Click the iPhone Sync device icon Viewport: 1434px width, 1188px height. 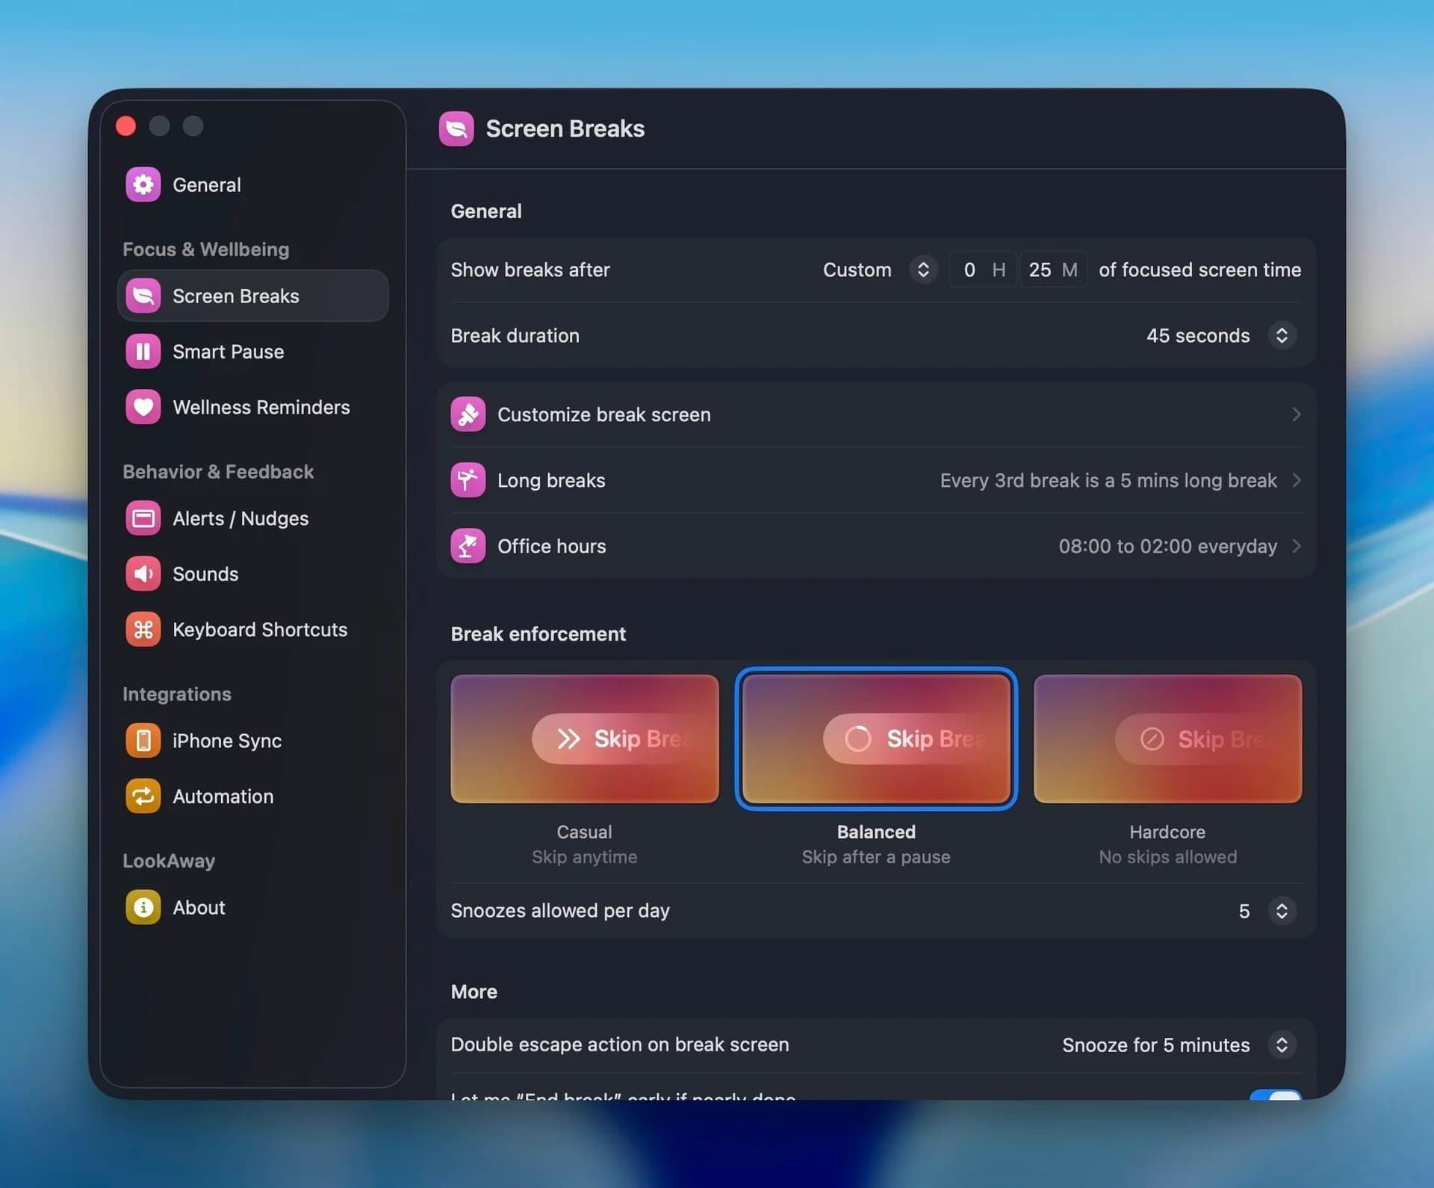[143, 740]
